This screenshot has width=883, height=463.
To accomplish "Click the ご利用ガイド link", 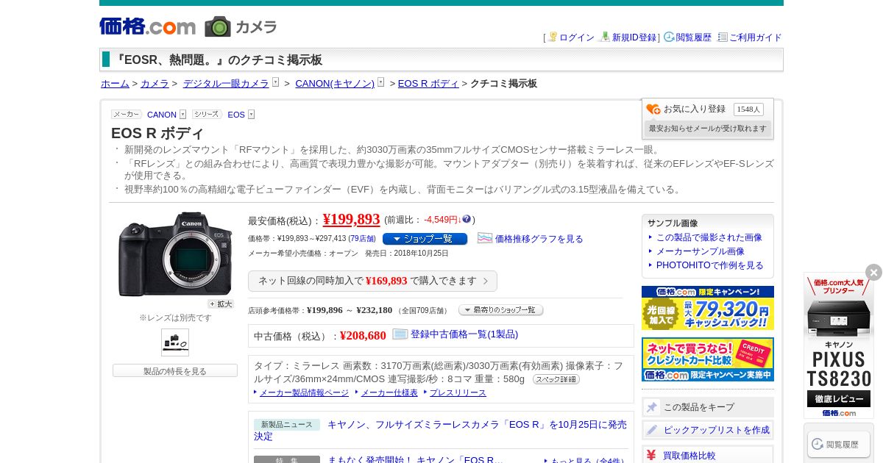I will click(756, 37).
